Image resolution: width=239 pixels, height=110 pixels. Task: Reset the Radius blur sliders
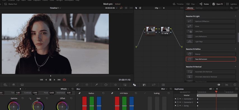coord(103,93)
